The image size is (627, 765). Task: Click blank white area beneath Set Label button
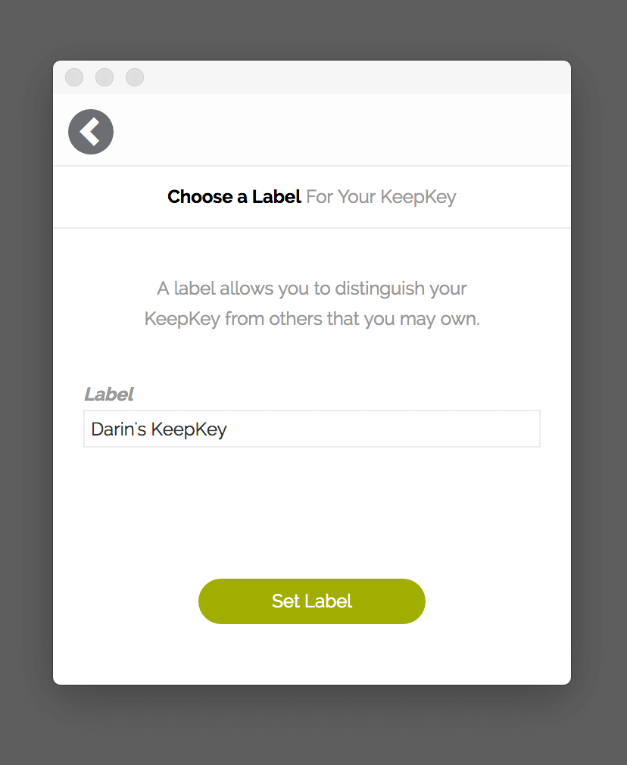(312, 654)
